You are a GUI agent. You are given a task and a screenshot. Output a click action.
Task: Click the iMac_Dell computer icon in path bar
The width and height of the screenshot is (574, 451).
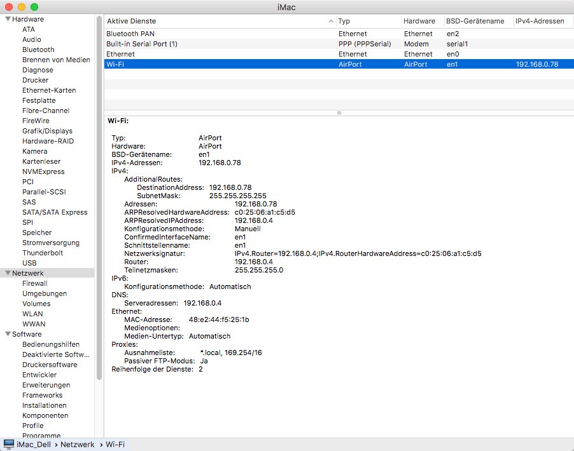click(x=9, y=445)
